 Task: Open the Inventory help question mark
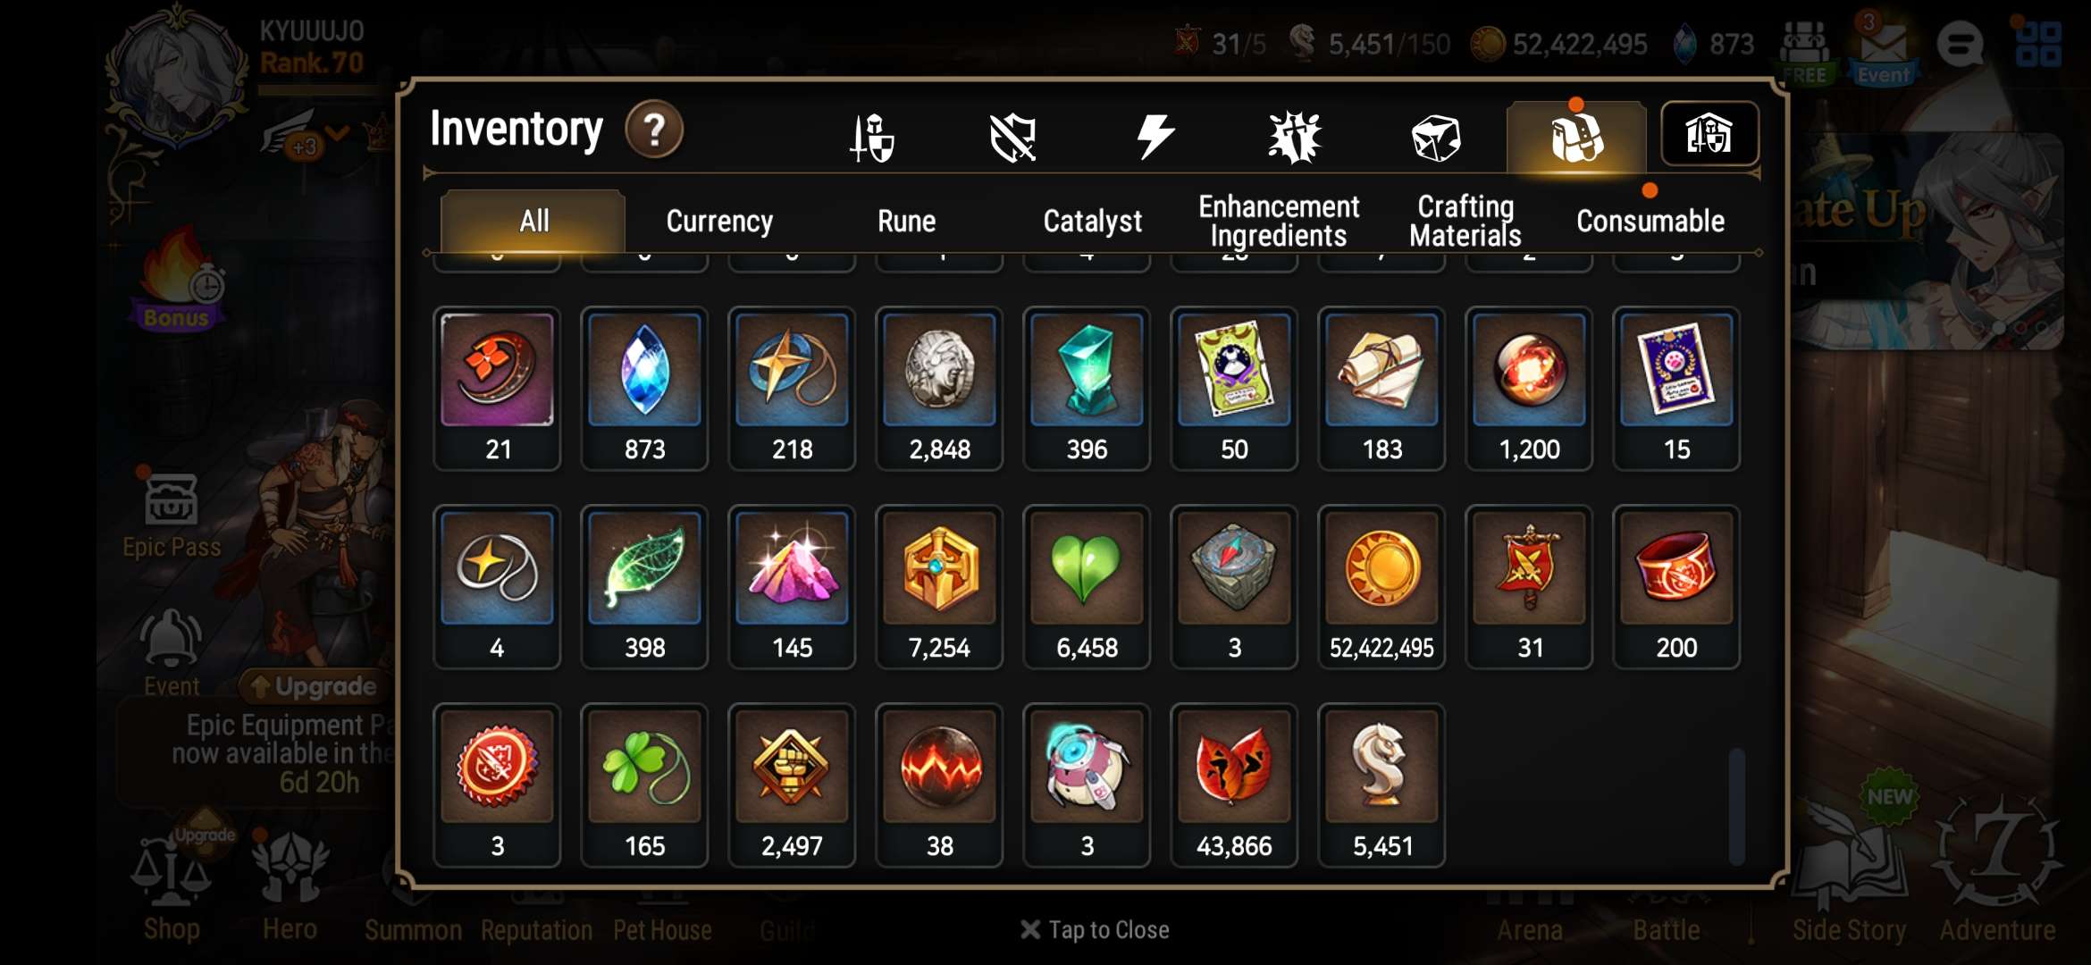click(654, 130)
